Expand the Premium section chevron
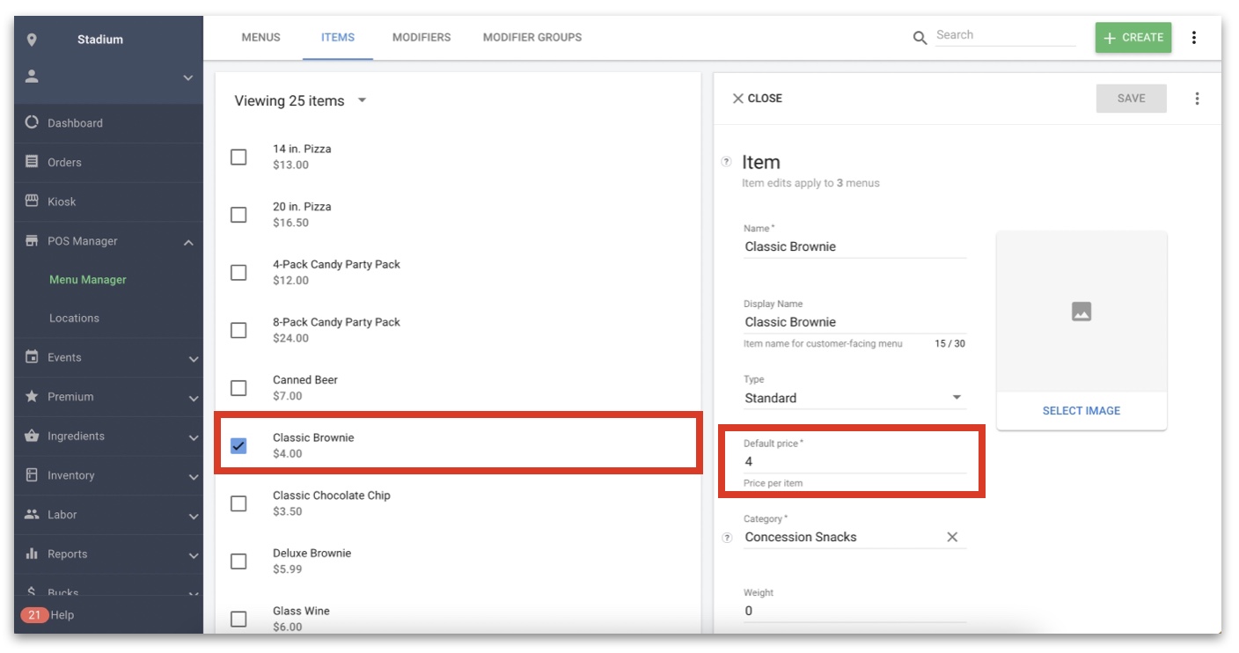The image size is (1239, 653). [194, 398]
